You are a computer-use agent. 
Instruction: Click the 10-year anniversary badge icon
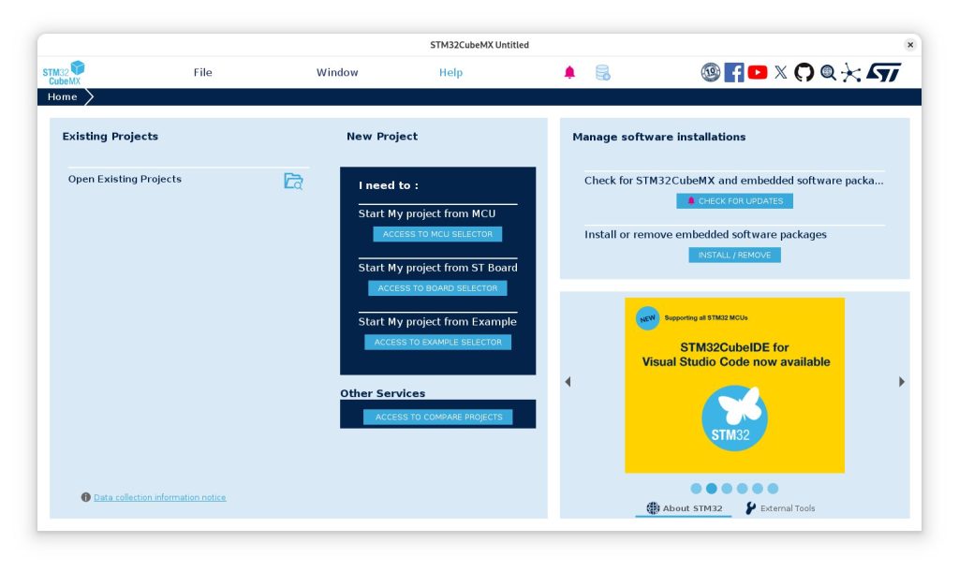[711, 73]
